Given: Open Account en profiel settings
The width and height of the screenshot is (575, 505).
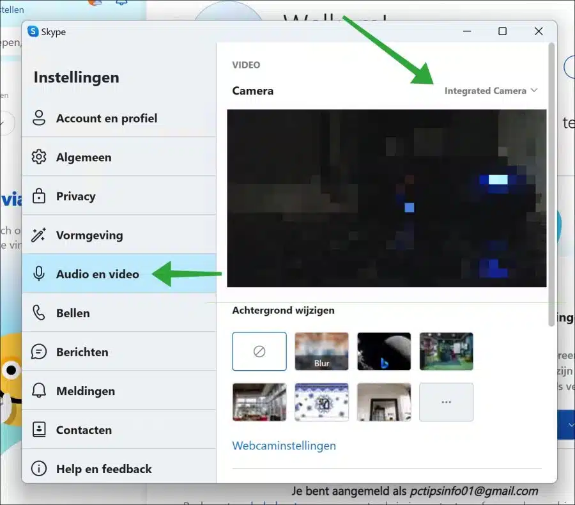Looking at the screenshot, I should click(x=119, y=118).
